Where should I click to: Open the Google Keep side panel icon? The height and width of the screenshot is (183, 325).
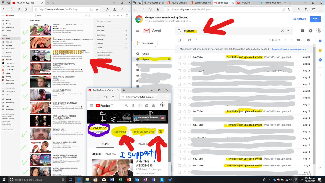pos(320,50)
